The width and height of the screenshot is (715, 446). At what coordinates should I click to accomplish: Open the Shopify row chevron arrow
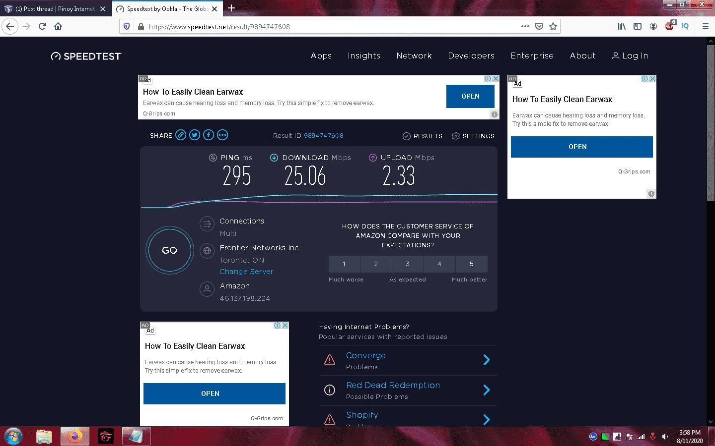[487, 420]
